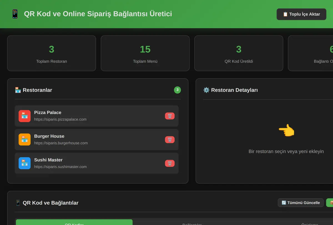Click the Restoranlar panel heading
333x225 pixels.
[x=37, y=90]
